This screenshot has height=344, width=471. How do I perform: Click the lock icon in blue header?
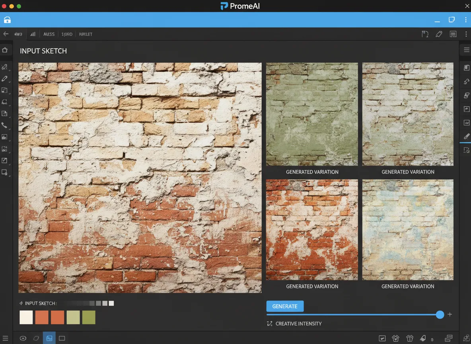pos(7,20)
